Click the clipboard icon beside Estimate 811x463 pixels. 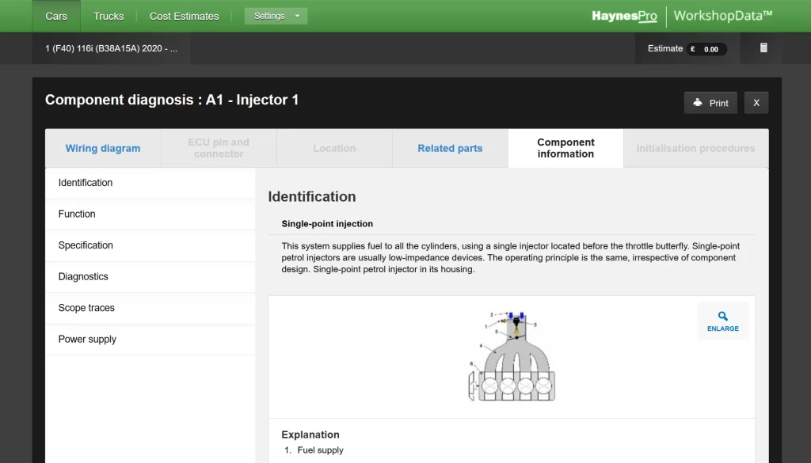tap(763, 48)
